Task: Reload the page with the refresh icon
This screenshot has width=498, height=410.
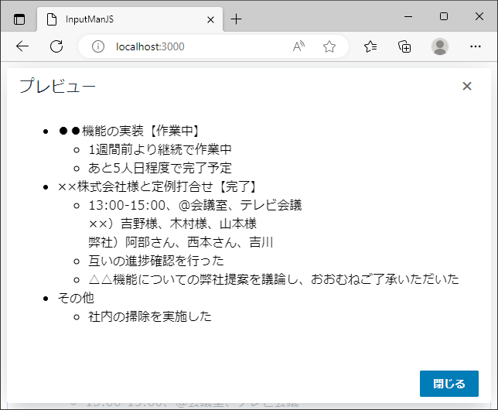Action: point(56,46)
